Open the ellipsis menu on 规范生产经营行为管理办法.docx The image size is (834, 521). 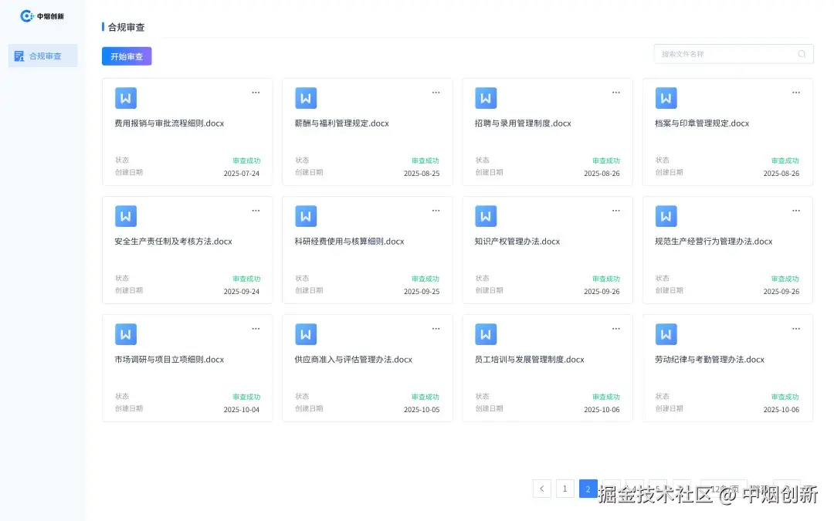pyautogui.click(x=796, y=210)
